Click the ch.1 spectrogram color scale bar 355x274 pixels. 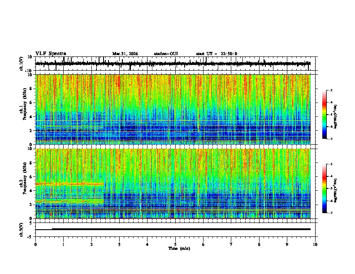coord(325,115)
